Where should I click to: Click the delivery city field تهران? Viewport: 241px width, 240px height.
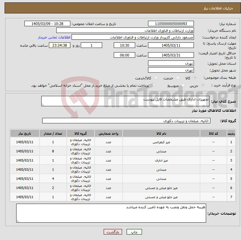171,70
